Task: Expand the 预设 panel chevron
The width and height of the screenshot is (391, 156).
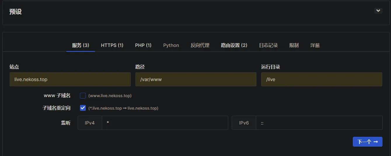Action: pyautogui.click(x=378, y=11)
